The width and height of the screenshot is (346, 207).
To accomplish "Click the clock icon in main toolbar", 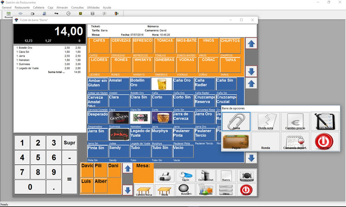I will point(68,14).
